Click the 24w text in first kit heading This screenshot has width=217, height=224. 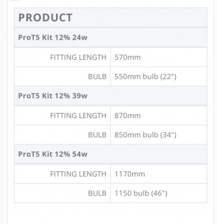[80, 38]
